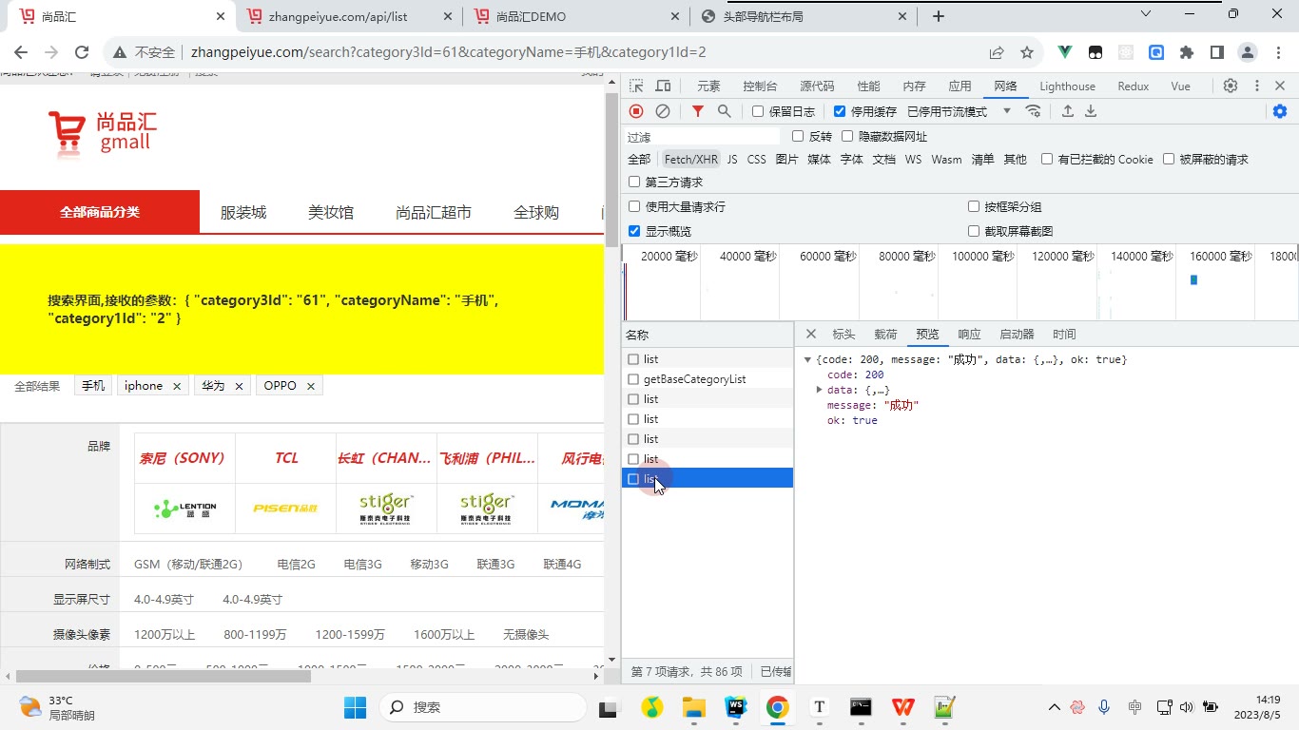This screenshot has width=1299, height=730.
Task: Uncheck the 显示概览 checkbox
Action: 634,231
